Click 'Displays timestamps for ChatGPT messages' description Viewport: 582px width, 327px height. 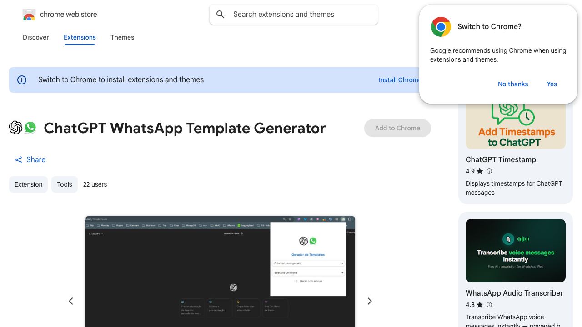coord(514,188)
